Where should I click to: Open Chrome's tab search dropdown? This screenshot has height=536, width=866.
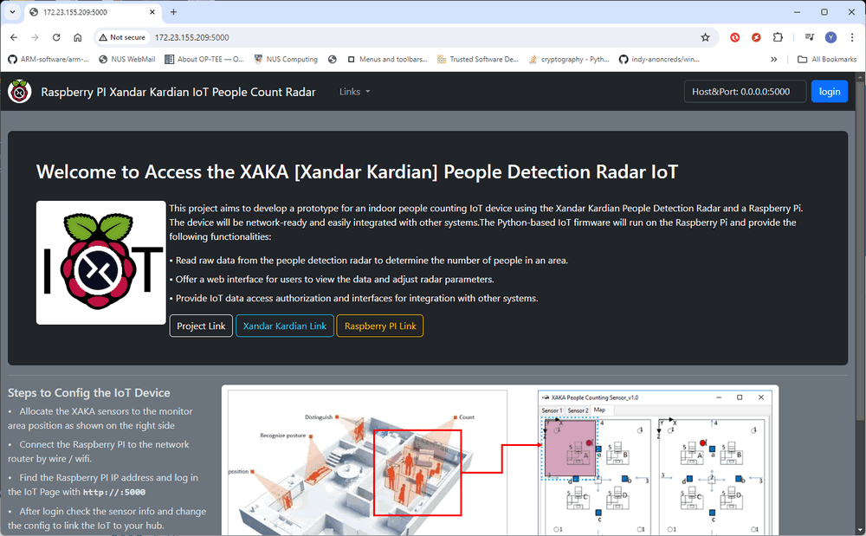12,11
